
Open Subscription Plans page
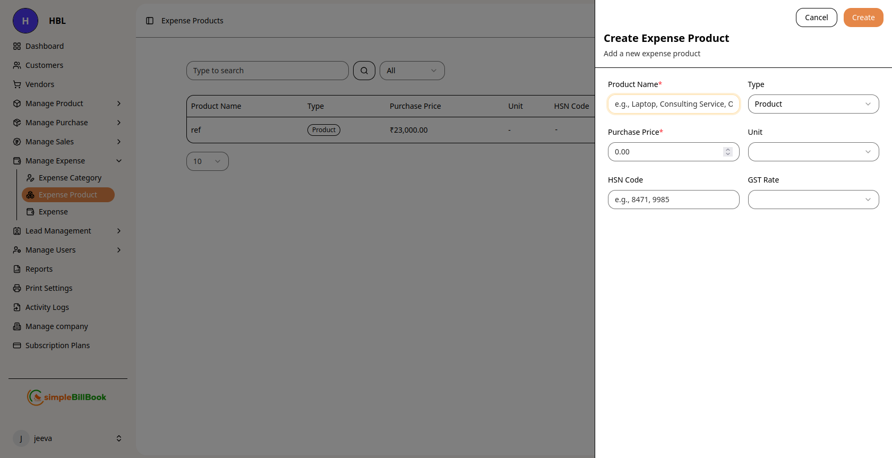point(68,345)
